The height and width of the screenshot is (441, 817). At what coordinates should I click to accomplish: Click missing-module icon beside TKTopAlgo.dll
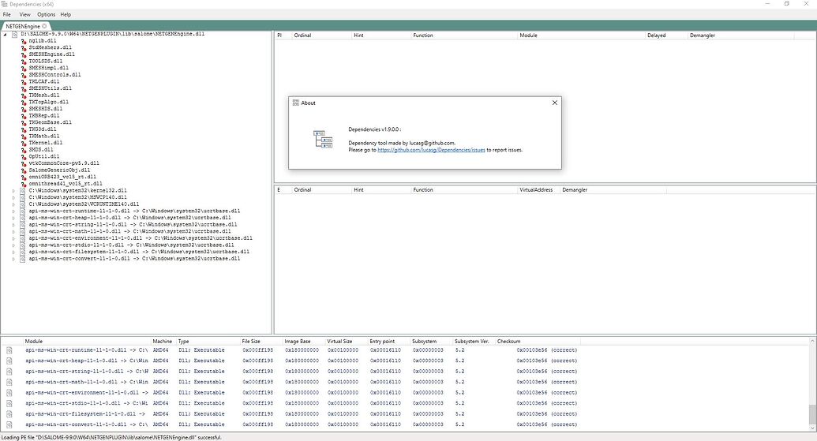tap(24, 103)
